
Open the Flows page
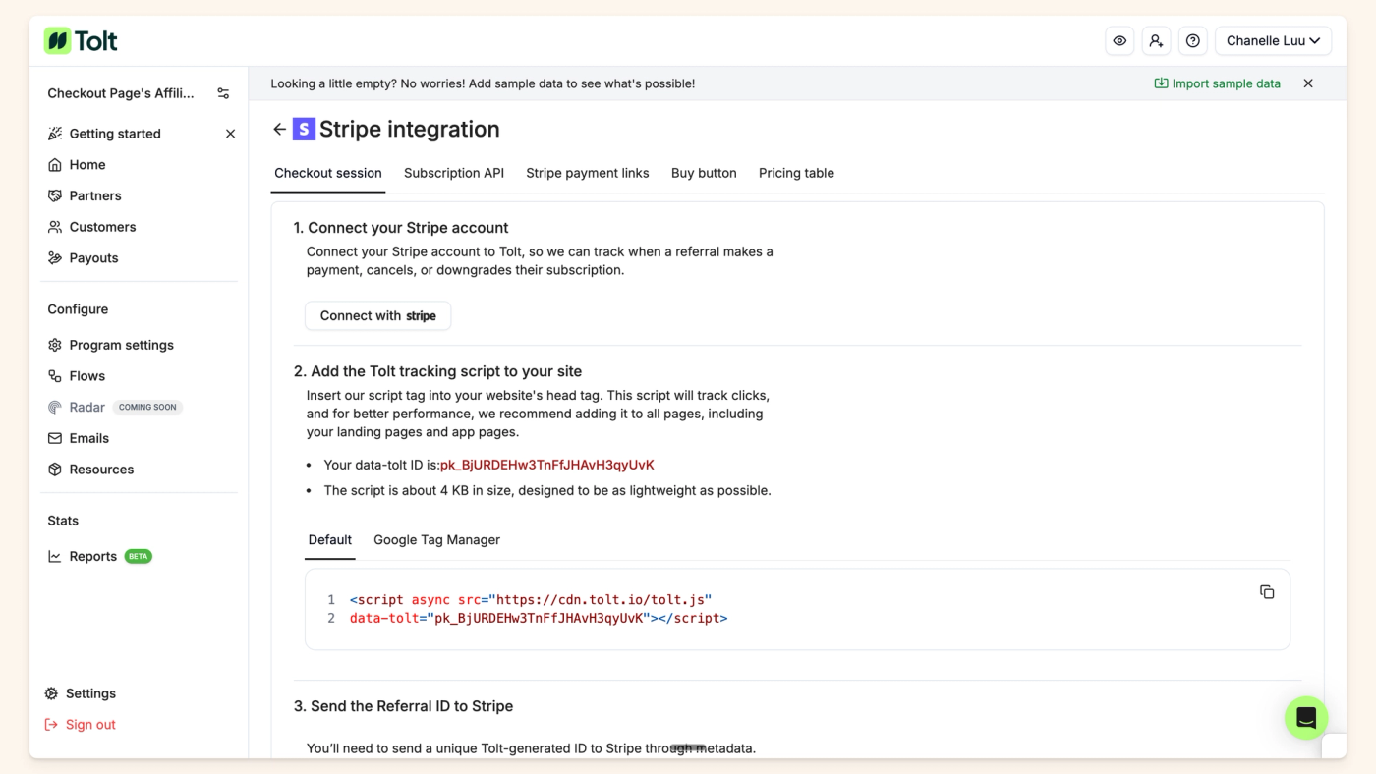point(87,376)
